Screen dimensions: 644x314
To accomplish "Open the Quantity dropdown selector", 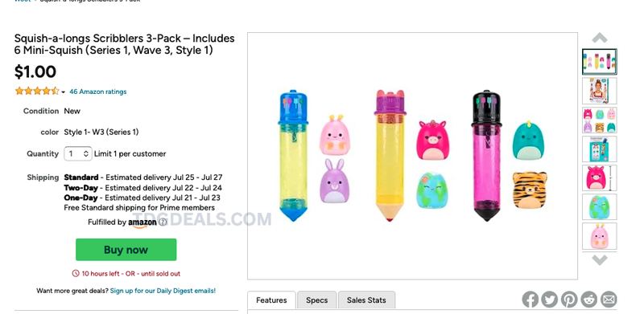I will pos(78,153).
